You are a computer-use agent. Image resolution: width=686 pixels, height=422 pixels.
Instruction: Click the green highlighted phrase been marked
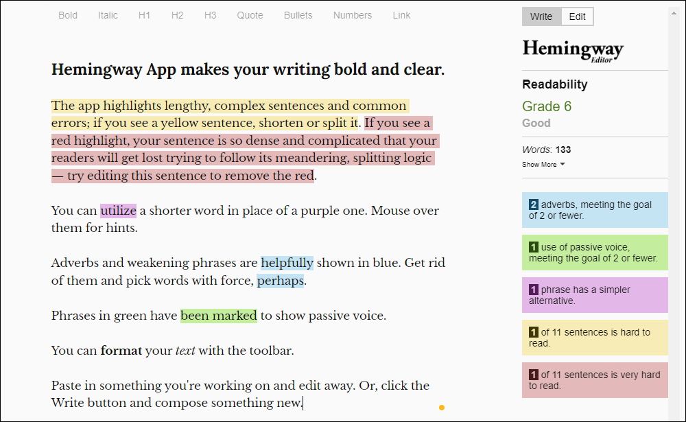pos(219,316)
